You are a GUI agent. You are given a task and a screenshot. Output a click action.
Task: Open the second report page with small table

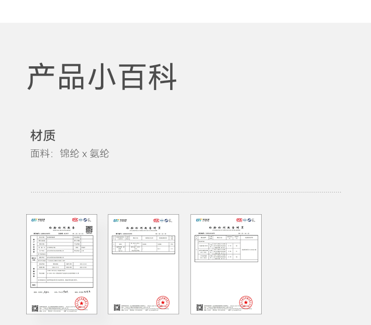click(x=143, y=264)
